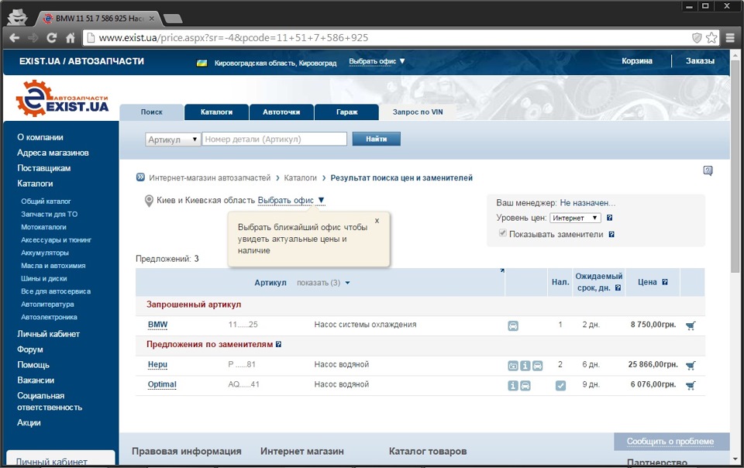Click the small expand arrow in table header

(x=502, y=270)
